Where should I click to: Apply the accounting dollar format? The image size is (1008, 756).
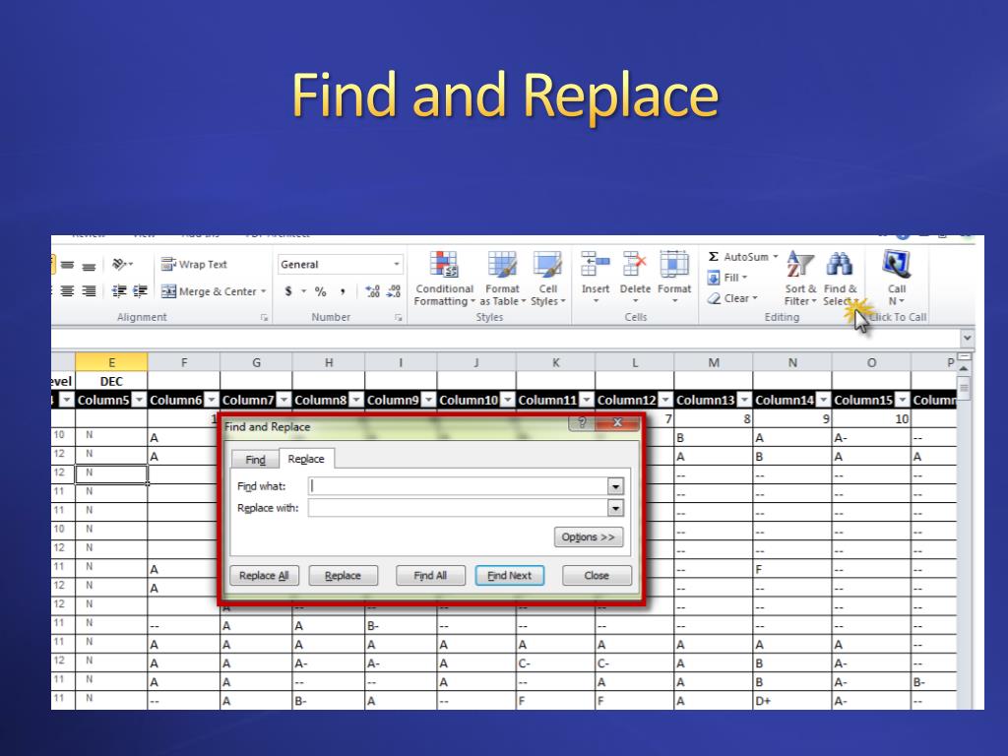point(288,291)
